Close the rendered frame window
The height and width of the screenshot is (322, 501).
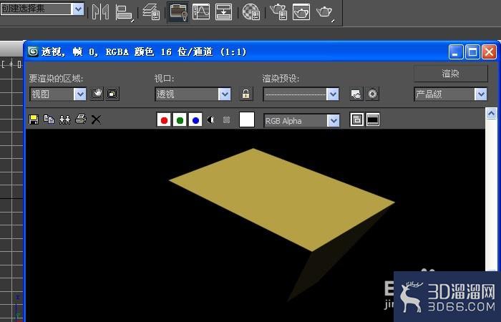[x=489, y=52]
